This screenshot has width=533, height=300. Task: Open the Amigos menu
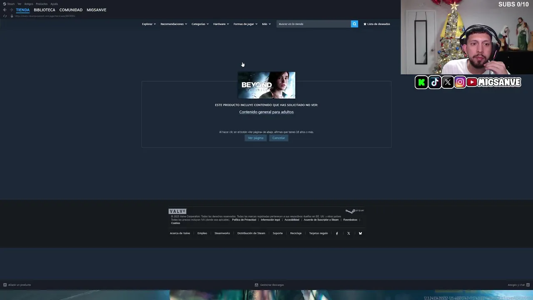point(28,4)
